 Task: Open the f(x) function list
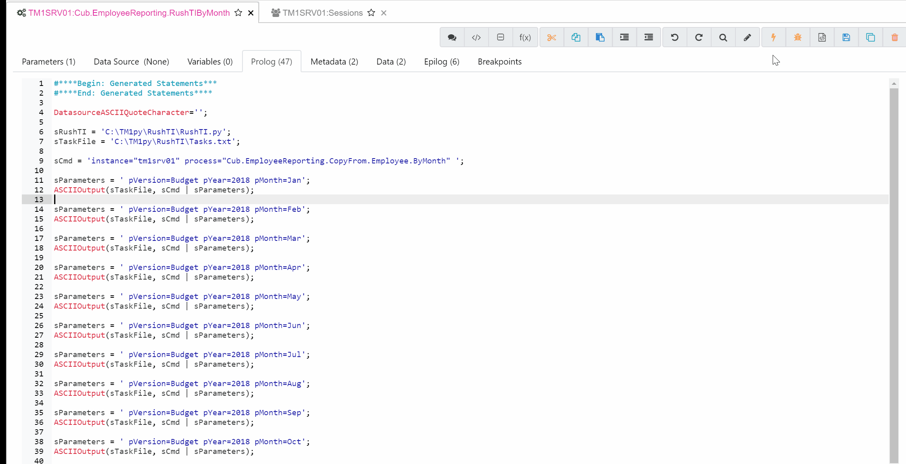[525, 38]
